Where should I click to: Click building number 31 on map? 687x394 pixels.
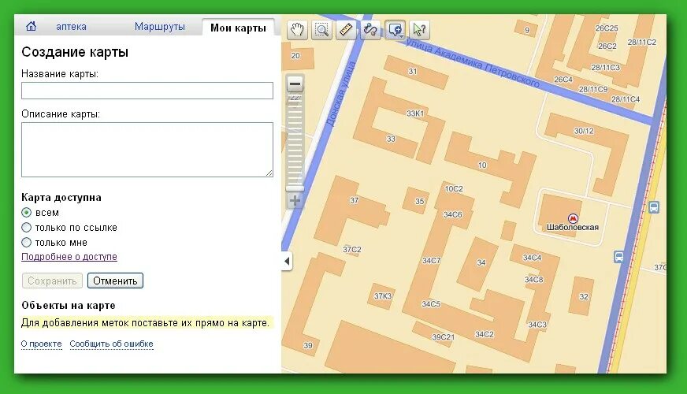click(x=412, y=71)
